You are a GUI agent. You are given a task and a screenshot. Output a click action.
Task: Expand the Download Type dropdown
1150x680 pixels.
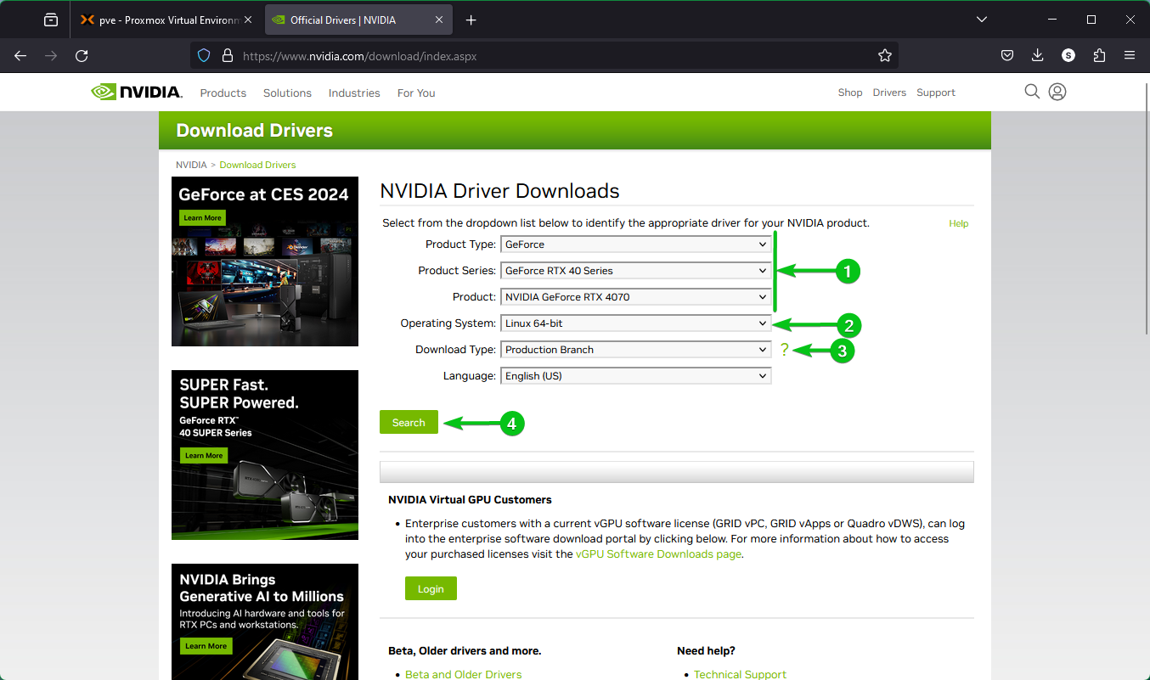pos(636,350)
